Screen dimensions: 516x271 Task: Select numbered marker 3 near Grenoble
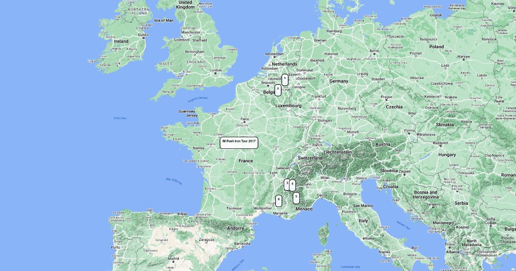287,185
